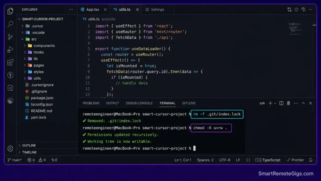Click Spaces: 2 indentation setting
This screenshot has width=321, height=181.
205,160
